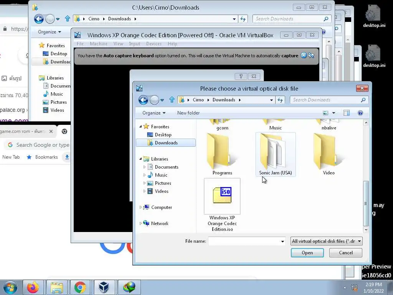Click Cirno in file dialog address path

coord(198,100)
